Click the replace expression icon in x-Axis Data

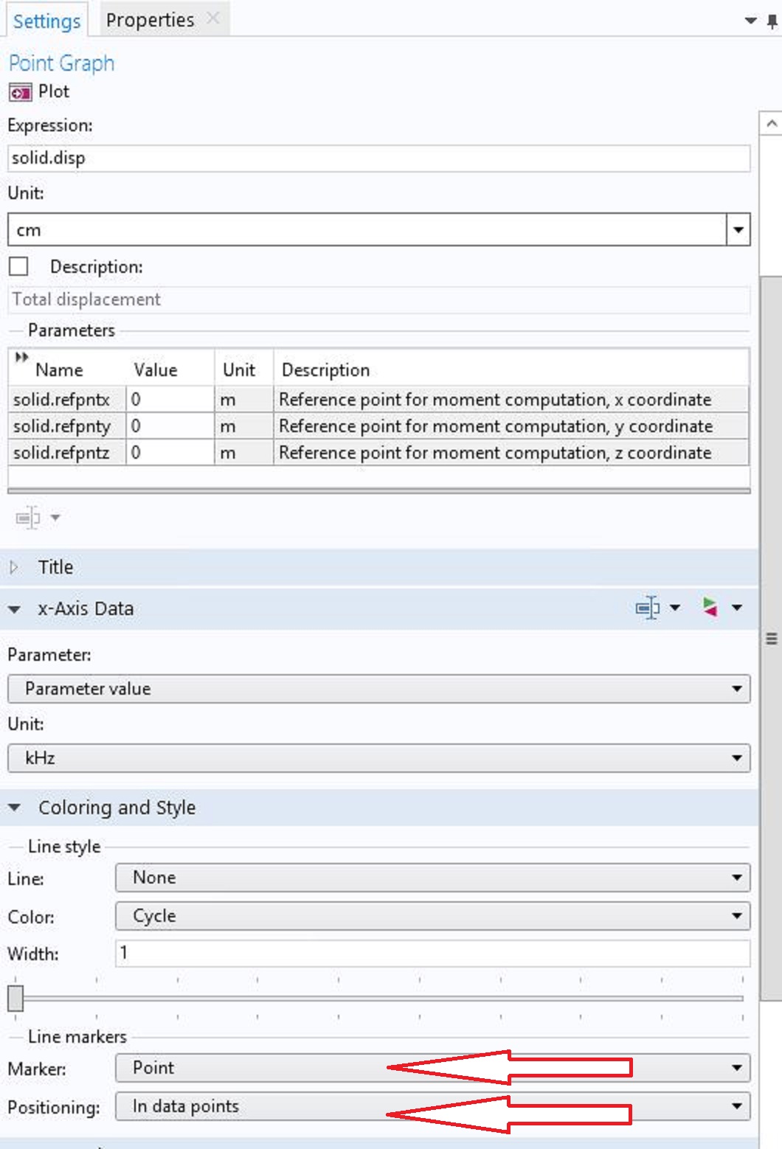click(710, 608)
